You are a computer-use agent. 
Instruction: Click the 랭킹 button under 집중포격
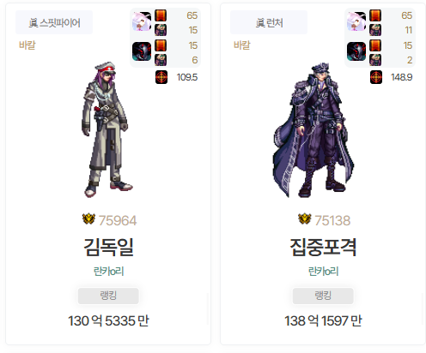pos(323,296)
